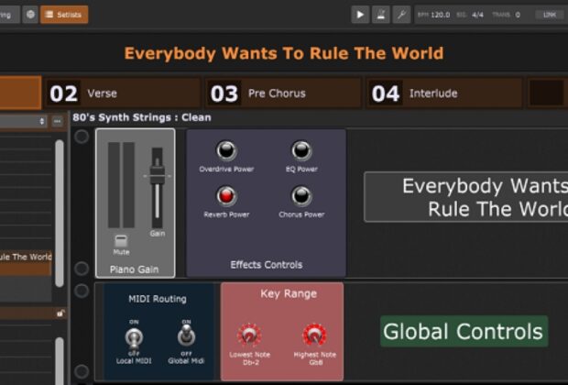Toggle the Overdrive Power LED button
The height and width of the screenshot is (385, 568).
point(226,150)
